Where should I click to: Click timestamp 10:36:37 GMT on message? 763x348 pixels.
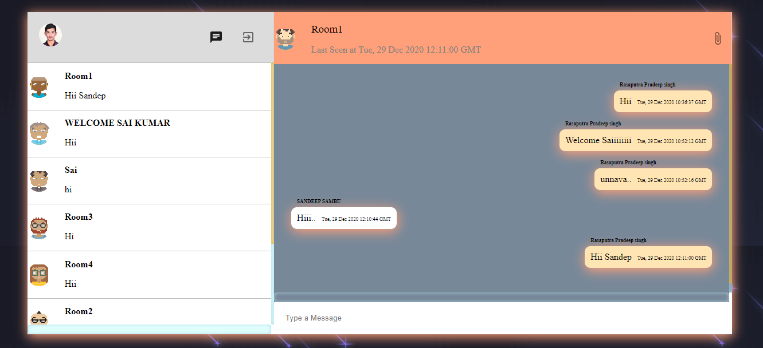click(x=672, y=102)
